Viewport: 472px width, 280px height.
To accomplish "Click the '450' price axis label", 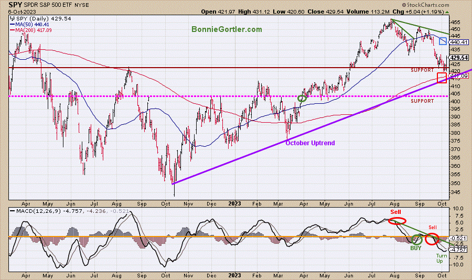I will tap(455, 29).
